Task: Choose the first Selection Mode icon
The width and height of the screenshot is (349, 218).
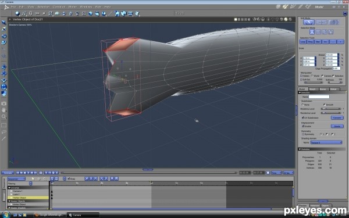Action: click(312, 32)
